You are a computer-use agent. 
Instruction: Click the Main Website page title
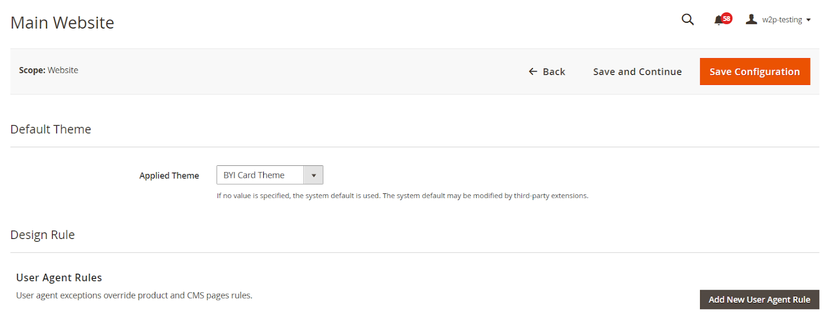tap(62, 23)
